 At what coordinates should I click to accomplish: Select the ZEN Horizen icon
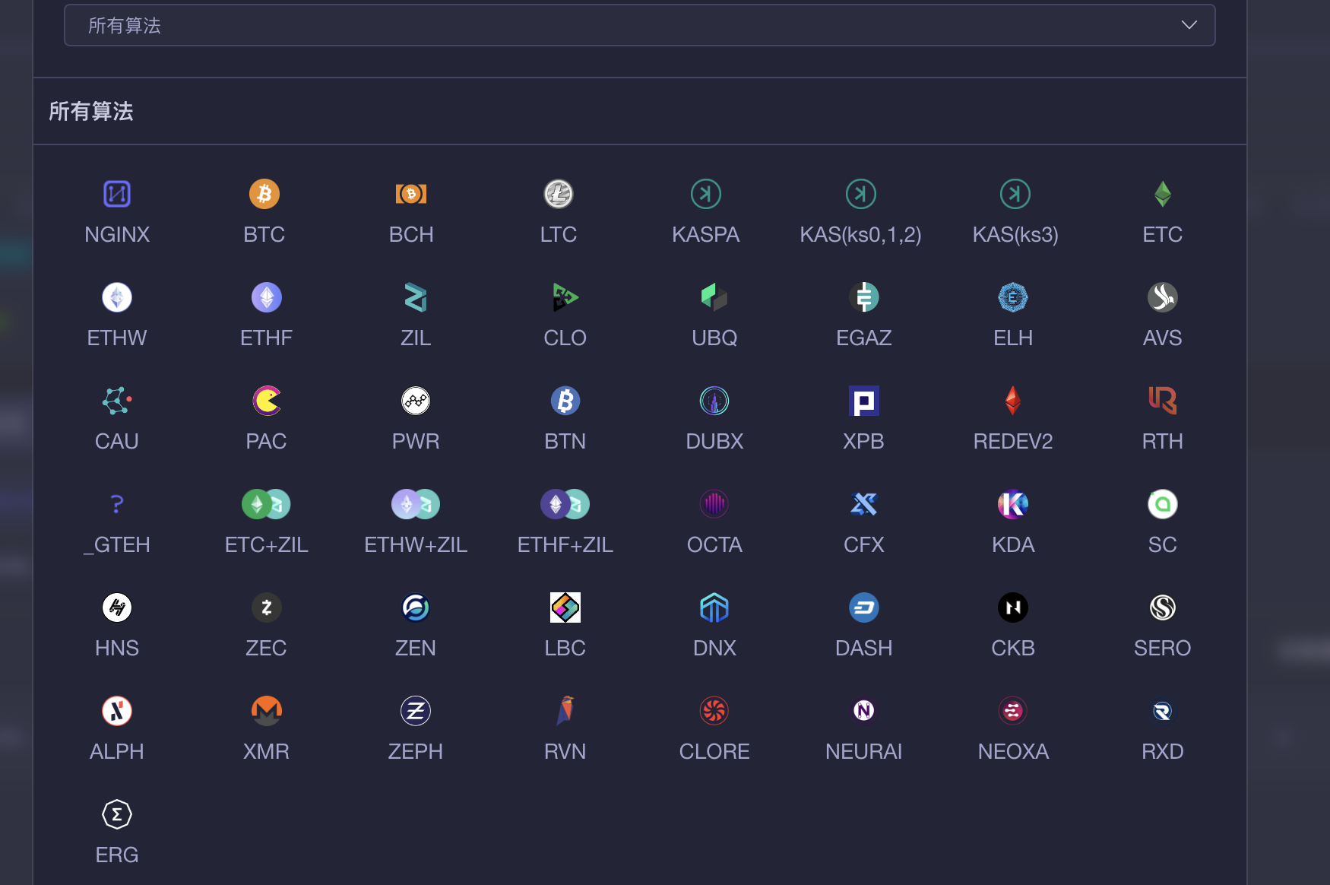coord(416,607)
